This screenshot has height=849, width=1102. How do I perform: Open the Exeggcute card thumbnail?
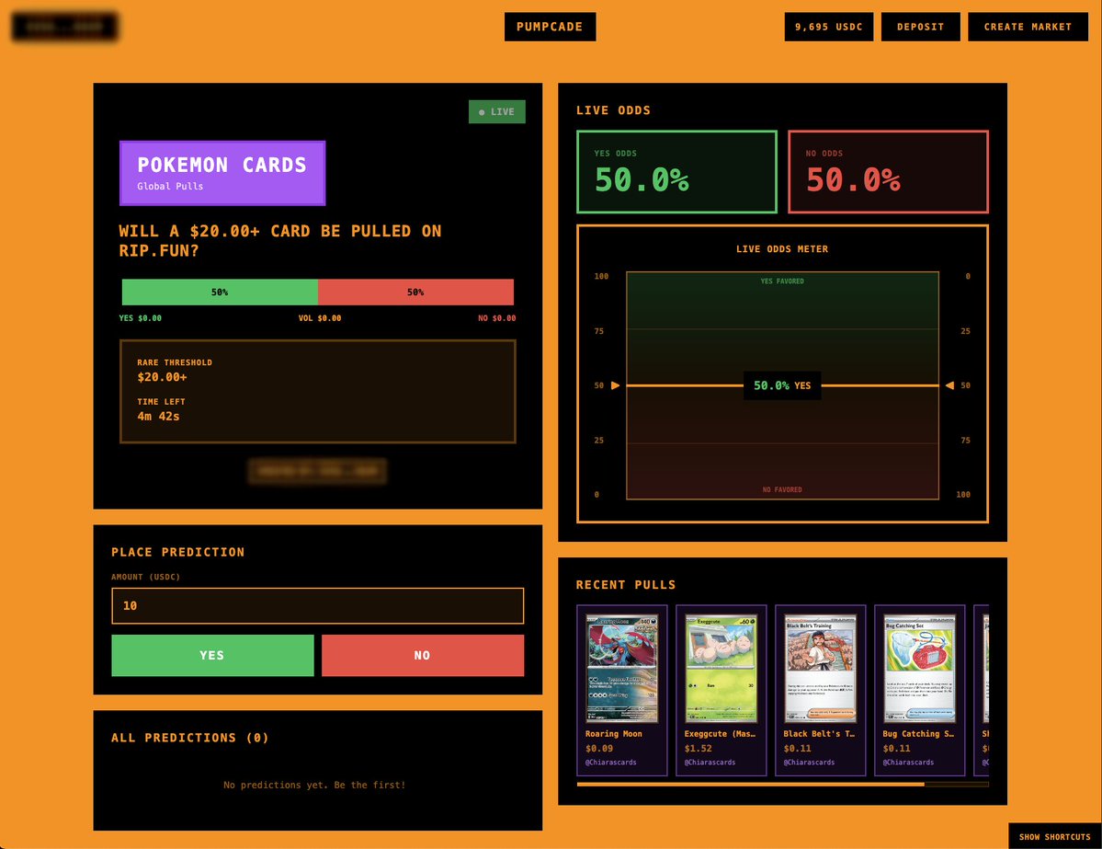pyautogui.click(x=721, y=668)
